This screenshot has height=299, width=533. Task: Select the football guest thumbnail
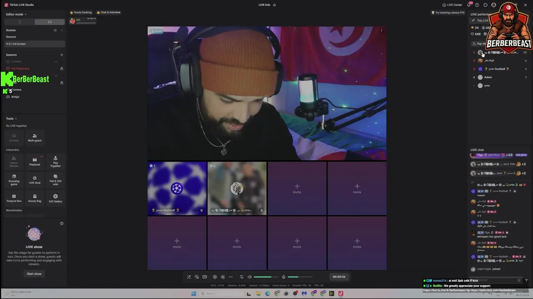177,188
